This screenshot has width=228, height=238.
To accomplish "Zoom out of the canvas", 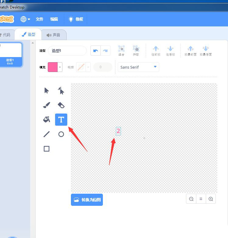I will [191, 199].
